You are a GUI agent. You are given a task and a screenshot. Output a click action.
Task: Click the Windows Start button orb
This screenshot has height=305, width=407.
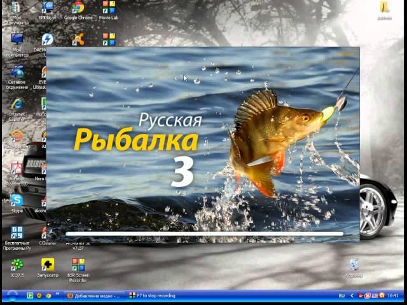[12, 295]
